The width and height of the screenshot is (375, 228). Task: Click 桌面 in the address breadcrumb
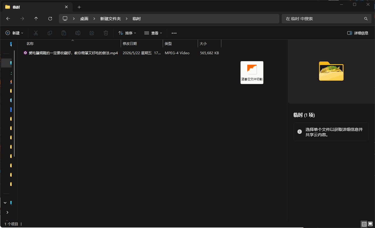[x=84, y=19]
